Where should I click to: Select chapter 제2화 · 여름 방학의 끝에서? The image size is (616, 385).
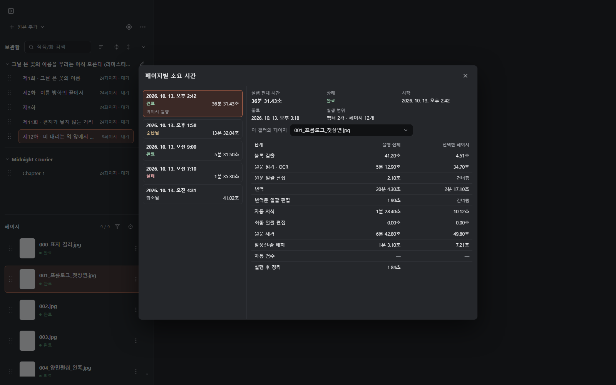[76, 93]
